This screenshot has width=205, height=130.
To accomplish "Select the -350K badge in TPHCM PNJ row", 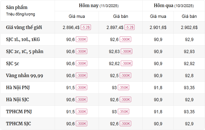I will (x=124, y=112).
